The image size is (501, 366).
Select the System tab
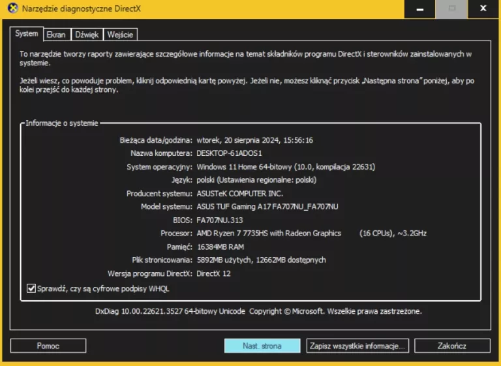(x=27, y=33)
